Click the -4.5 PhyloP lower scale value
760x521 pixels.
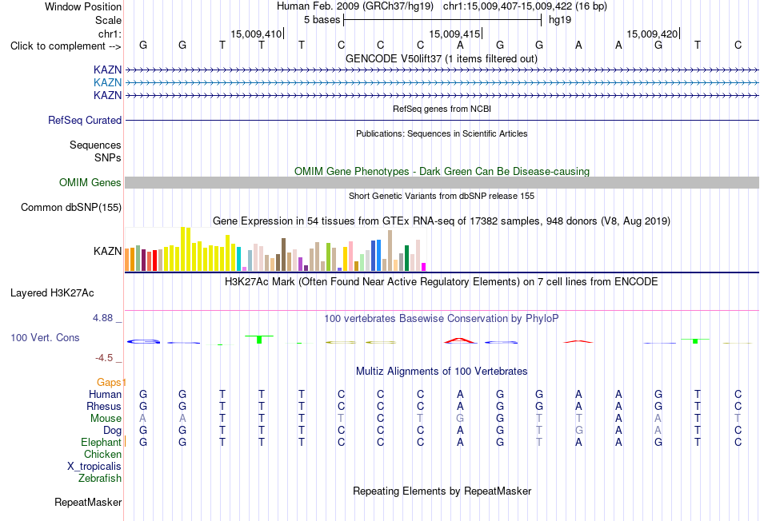(x=104, y=358)
